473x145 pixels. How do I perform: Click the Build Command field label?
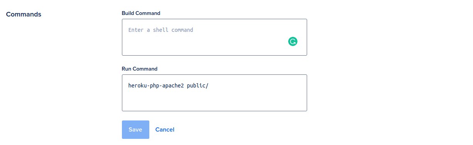pyautogui.click(x=141, y=13)
